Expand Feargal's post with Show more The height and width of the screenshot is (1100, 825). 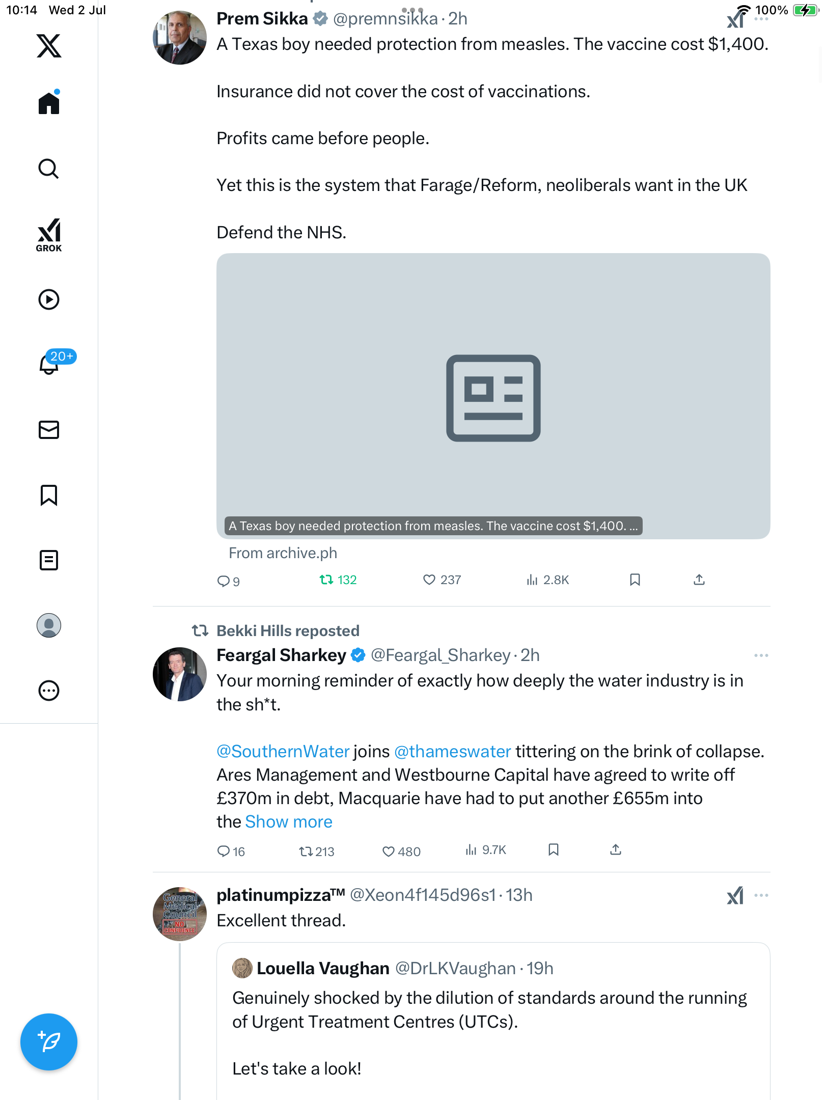point(289,821)
